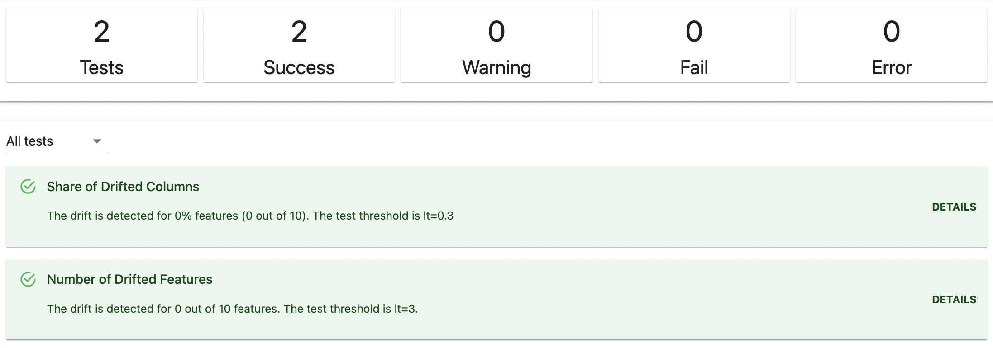993x348 pixels.
Task: Select the Success counter card
Action: coord(299,45)
